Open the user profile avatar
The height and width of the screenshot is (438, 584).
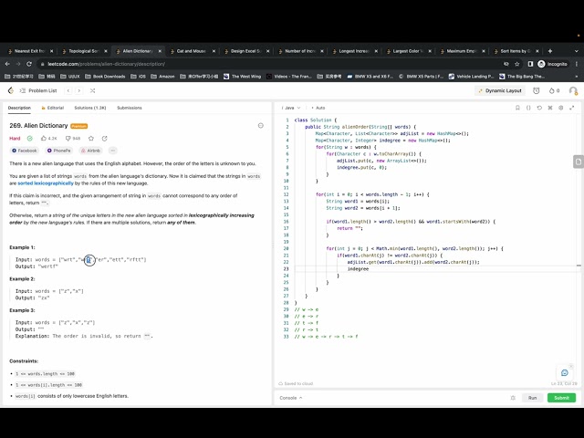tap(573, 90)
